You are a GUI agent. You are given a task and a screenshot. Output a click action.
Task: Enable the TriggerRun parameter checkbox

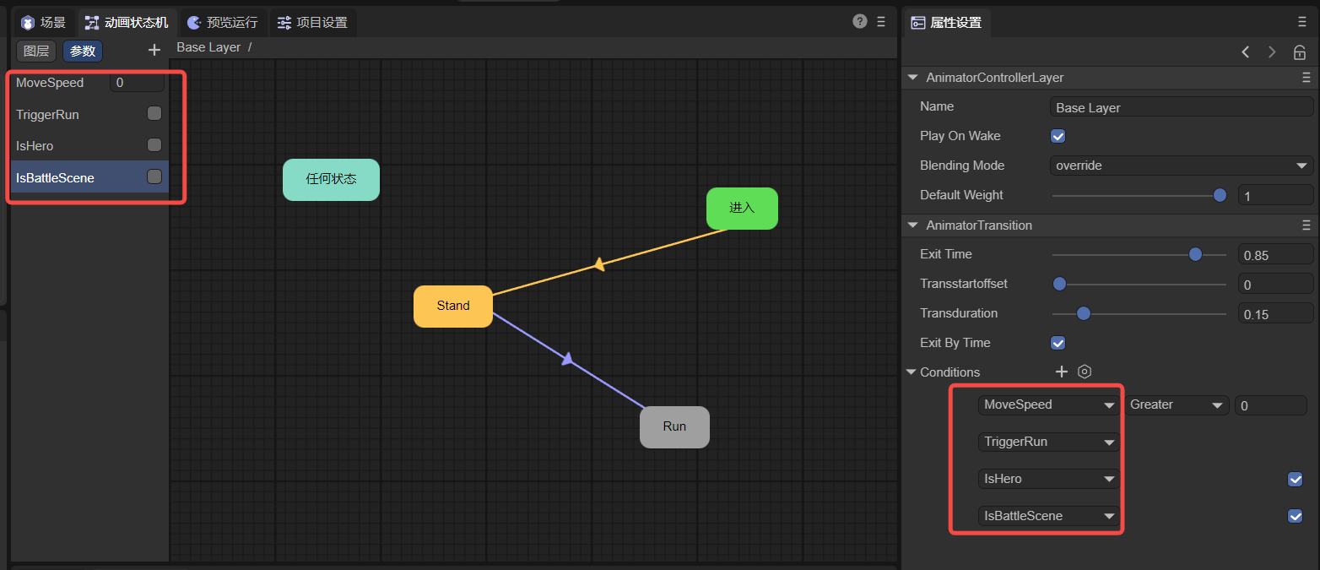(154, 113)
